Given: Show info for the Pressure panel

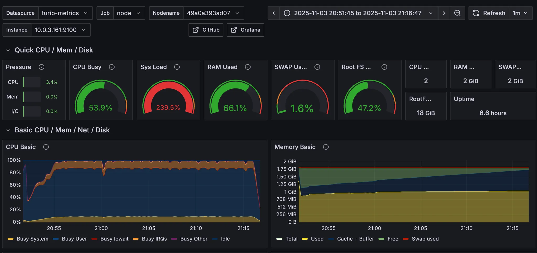Looking at the screenshot, I should click(x=41, y=67).
